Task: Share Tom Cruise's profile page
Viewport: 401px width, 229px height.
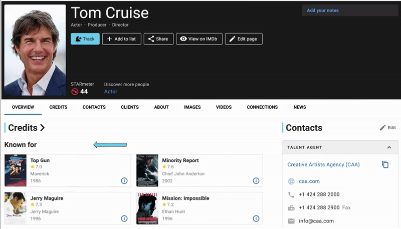Action: pos(158,39)
